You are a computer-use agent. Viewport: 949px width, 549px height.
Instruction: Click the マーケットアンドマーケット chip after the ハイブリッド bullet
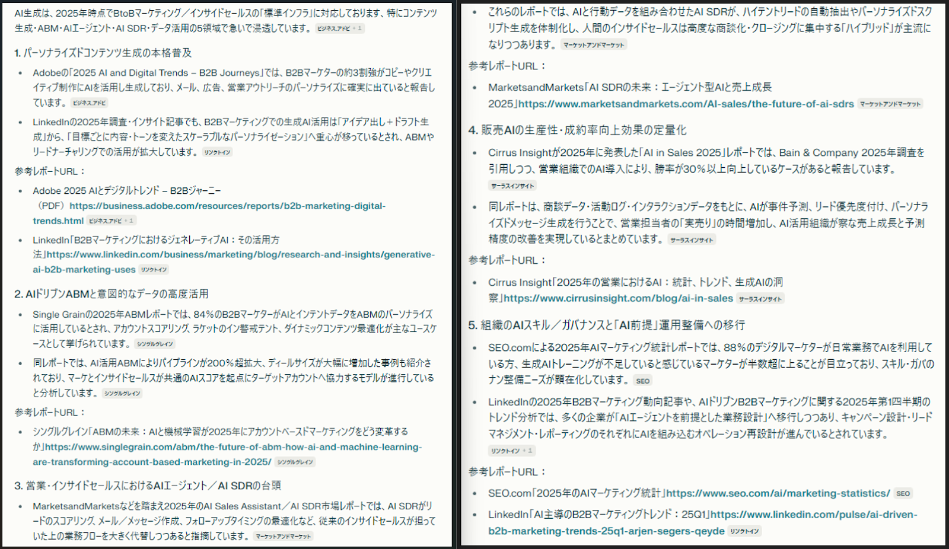tap(594, 45)
